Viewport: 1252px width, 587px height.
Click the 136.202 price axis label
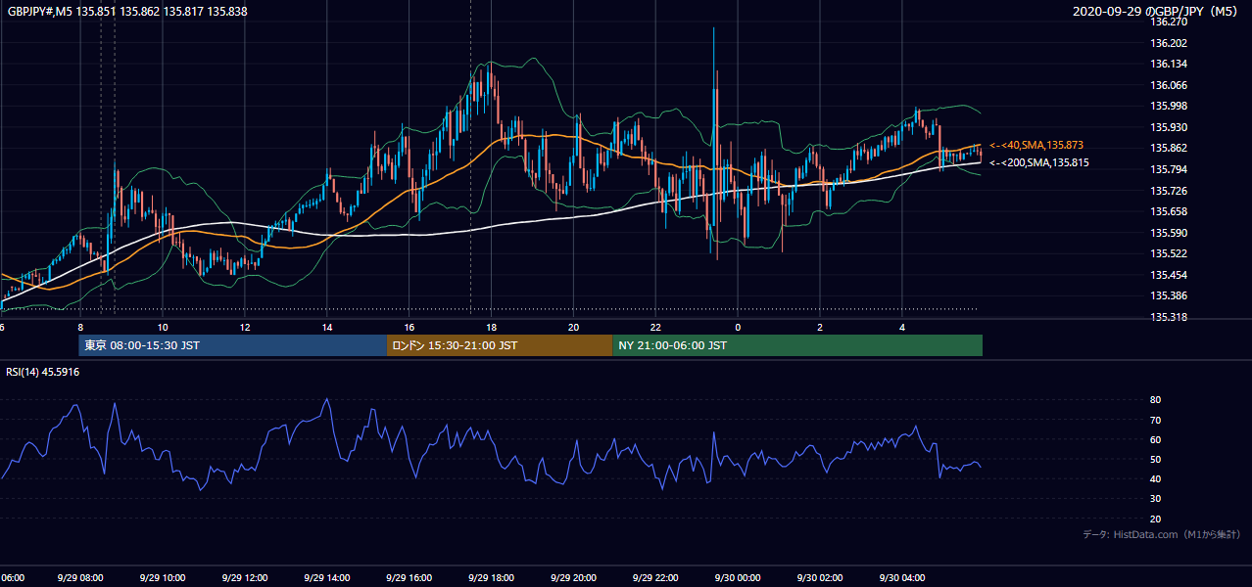point(1170,43)
